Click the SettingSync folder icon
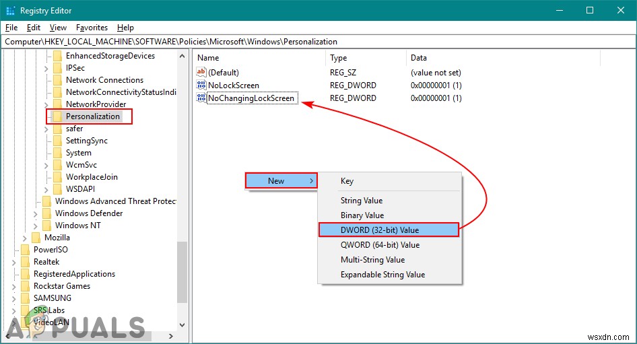Screen dimensions: 637x344 point(58,141)
